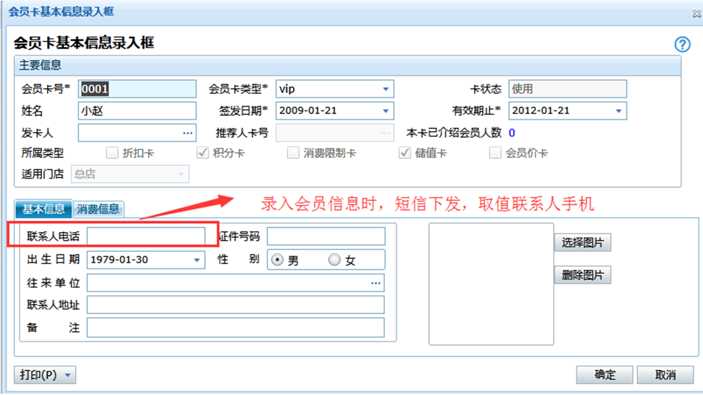Image resolution: width=703 pixels, height=395 pixels.
Task: Select the 女 gender radio button
Action: [x=335, y=260]
